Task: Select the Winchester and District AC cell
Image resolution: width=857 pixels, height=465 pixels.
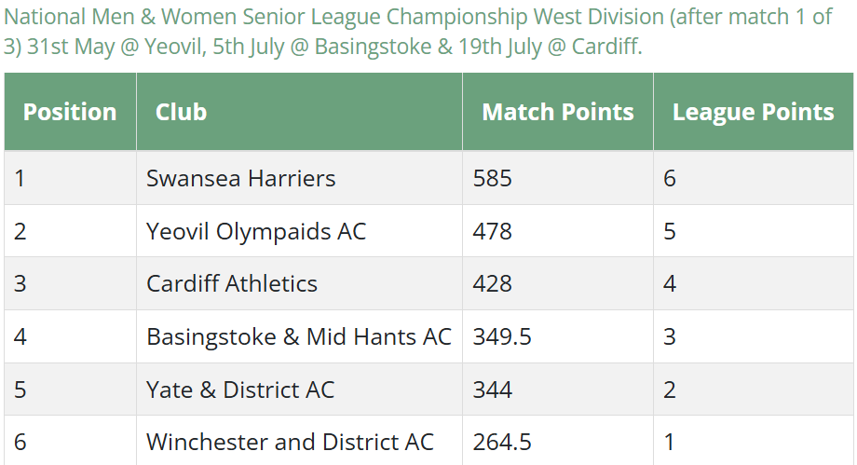Action: tap(300, 441)
